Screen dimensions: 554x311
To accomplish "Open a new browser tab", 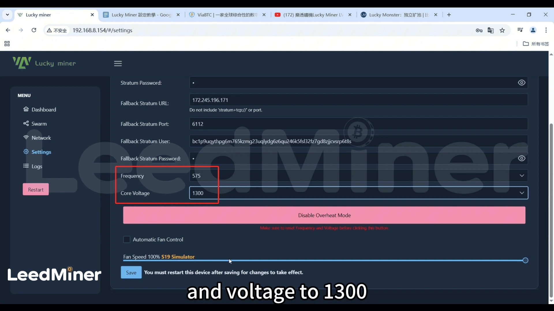I will coord(449,15).
